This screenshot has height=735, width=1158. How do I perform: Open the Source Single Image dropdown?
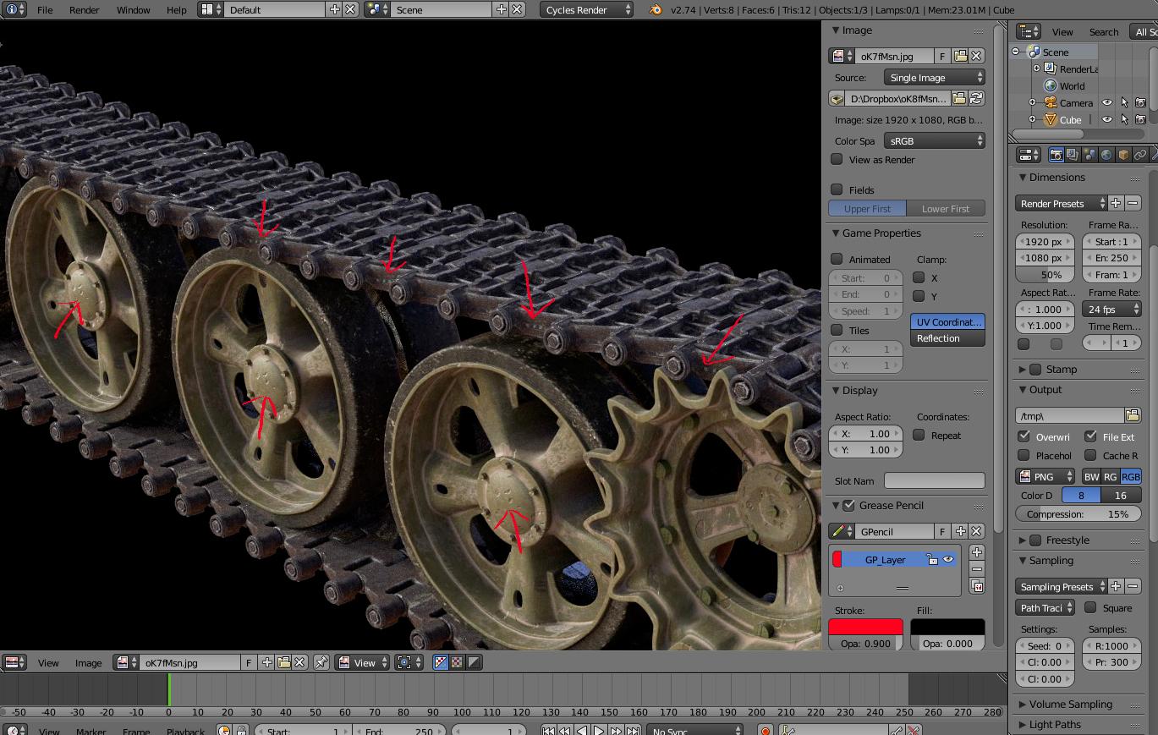tap(935, 77)
